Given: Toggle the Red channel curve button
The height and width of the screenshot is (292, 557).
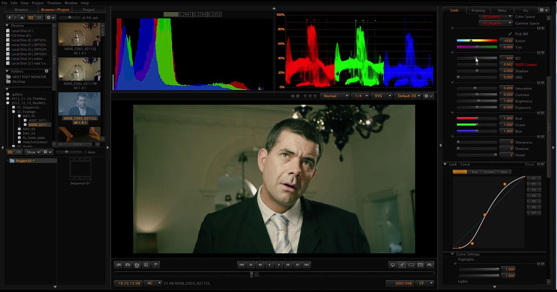Looking at the screenshot, I should 474,172.
